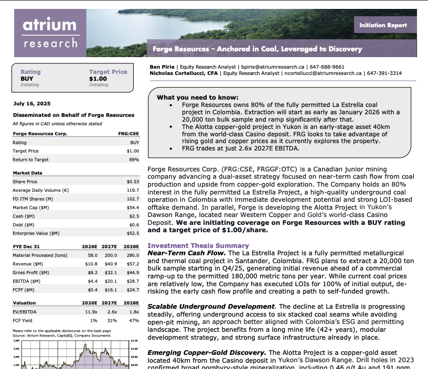Click the 'Emerging Copper-Gold Discovery.' subheading

pos(207,353)
